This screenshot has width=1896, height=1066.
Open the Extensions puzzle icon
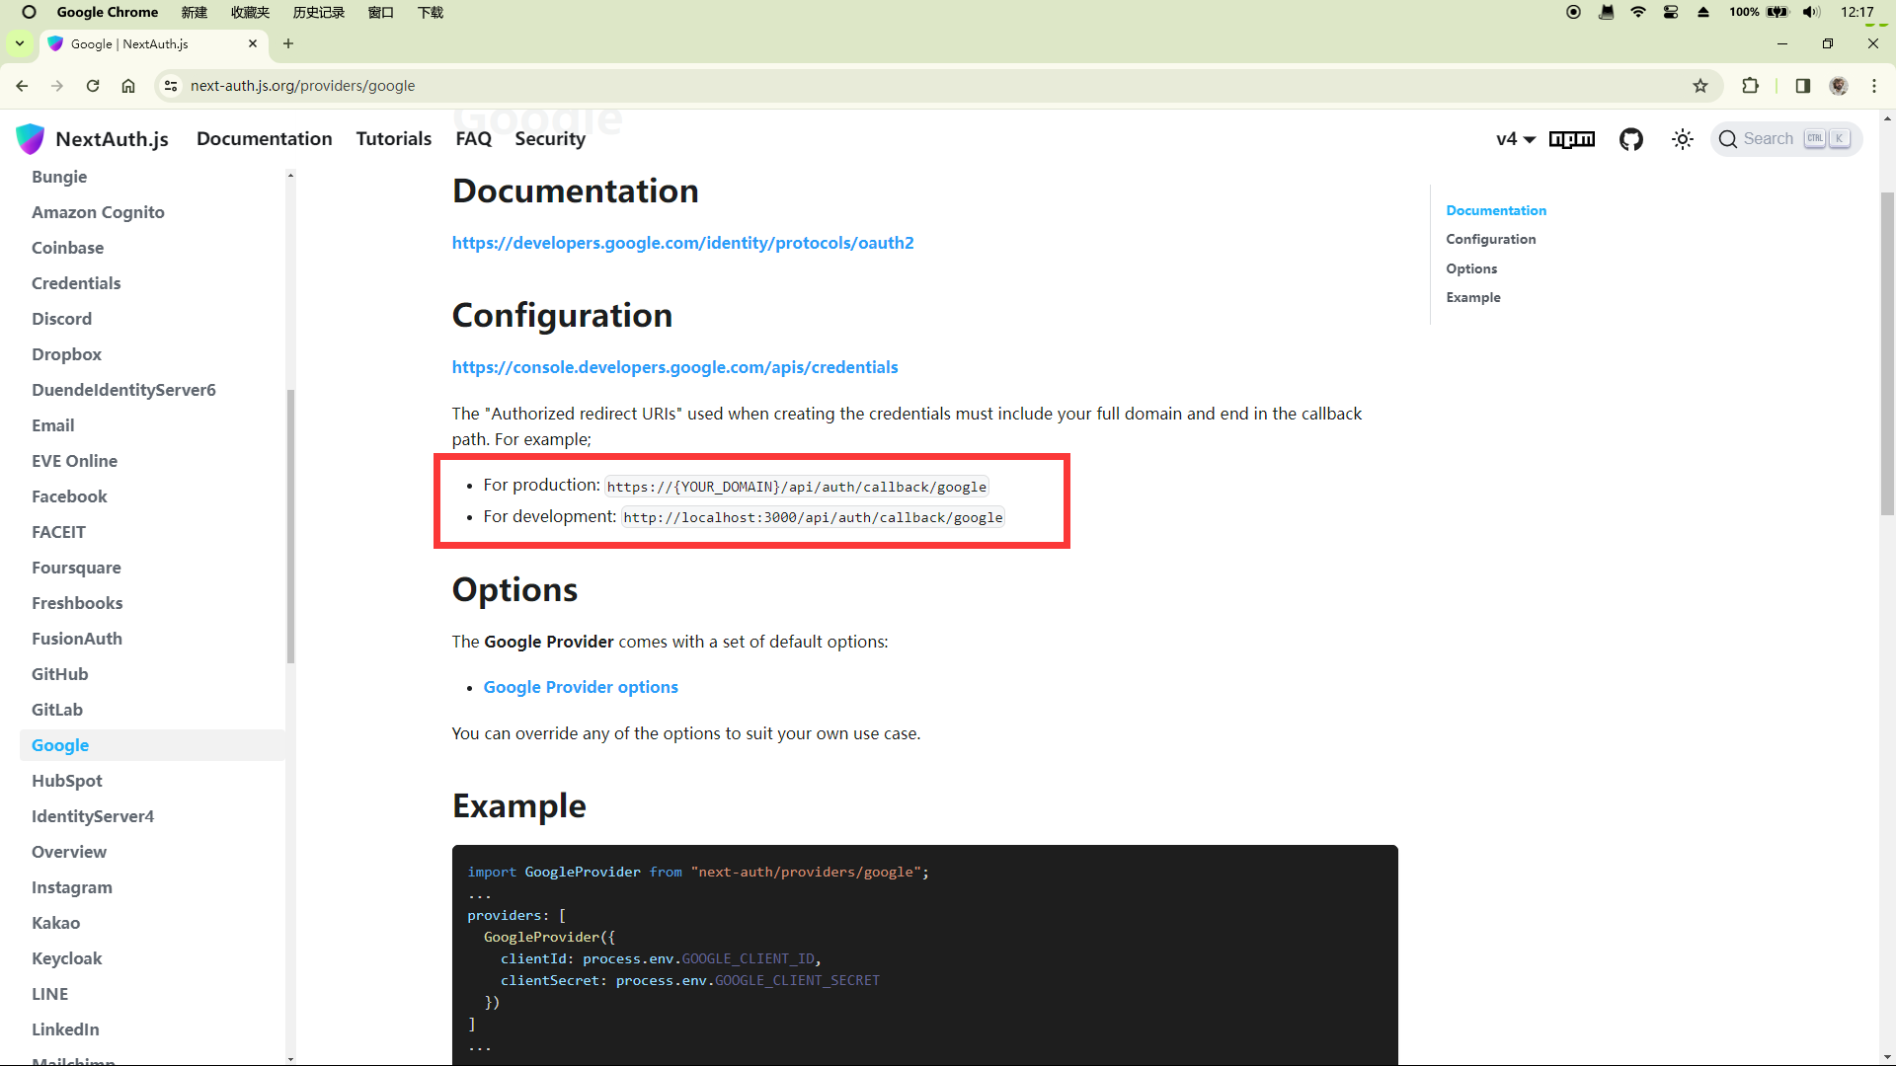tap(1751, 86)
